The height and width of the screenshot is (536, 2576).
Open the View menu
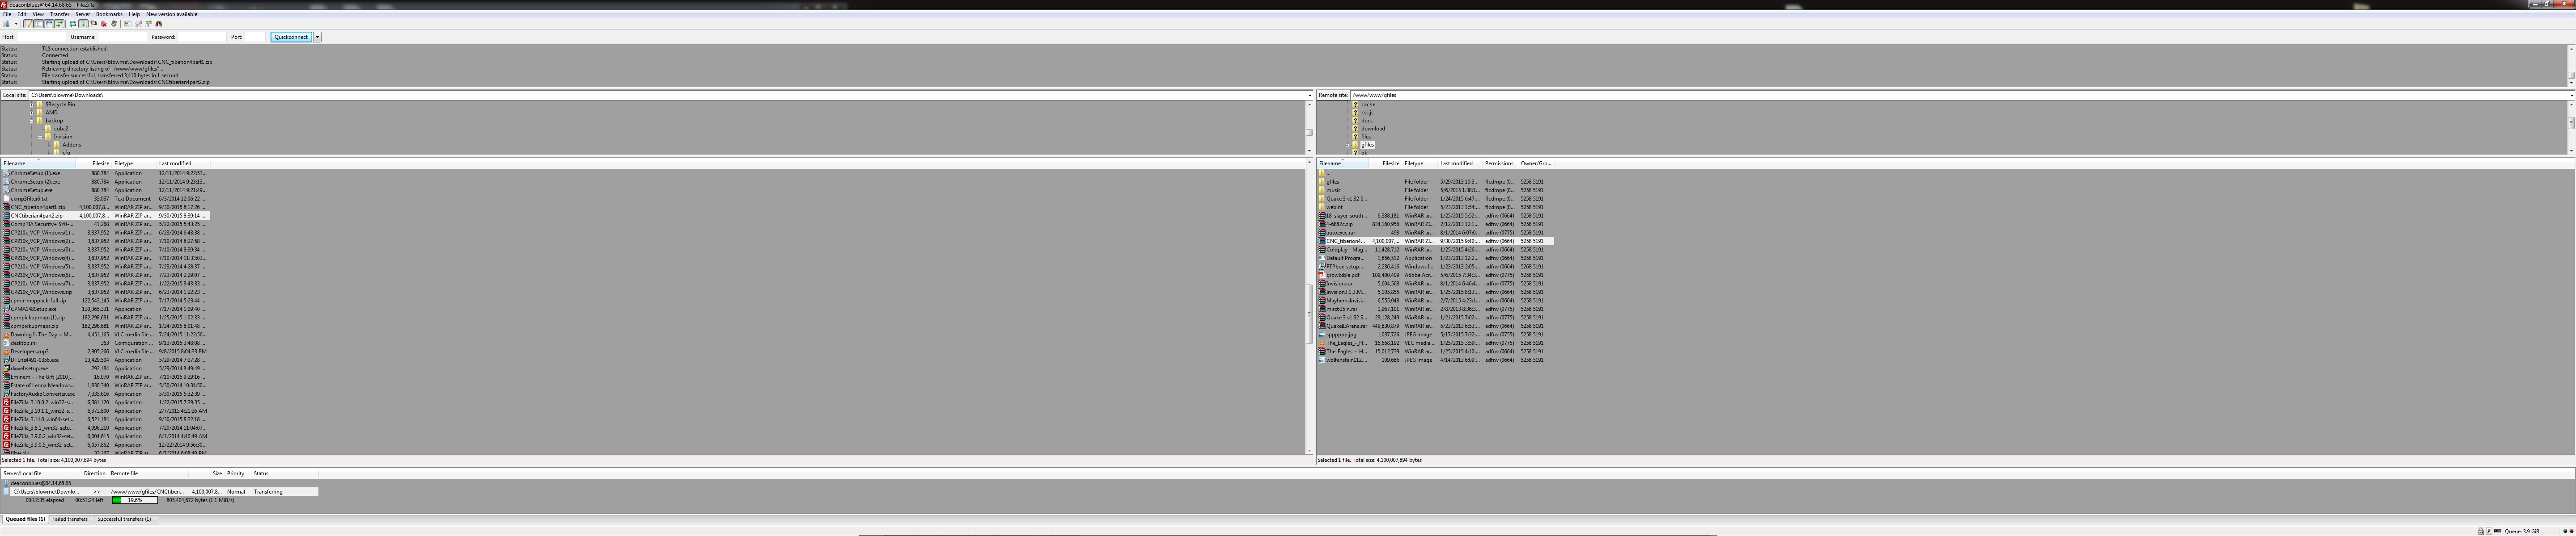(x=38, y=14)
